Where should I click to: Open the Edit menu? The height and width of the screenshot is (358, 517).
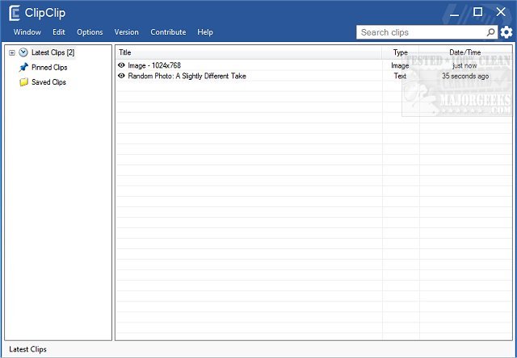coord(59,32)
